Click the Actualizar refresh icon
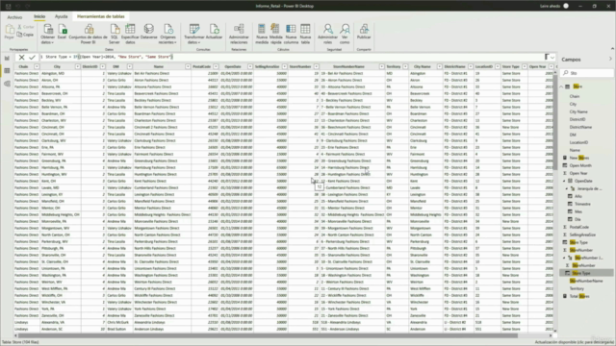The image size is (616, 346). point(214,32)
